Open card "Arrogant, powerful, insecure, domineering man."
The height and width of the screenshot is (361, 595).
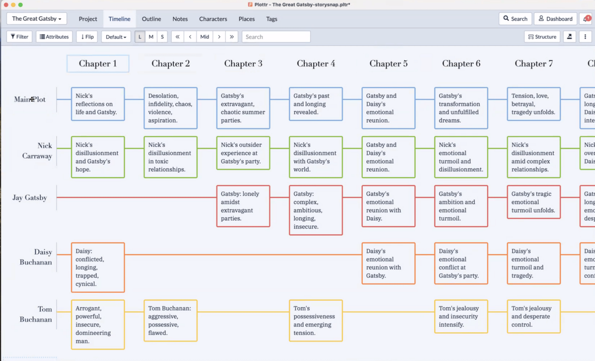[98, 325]
